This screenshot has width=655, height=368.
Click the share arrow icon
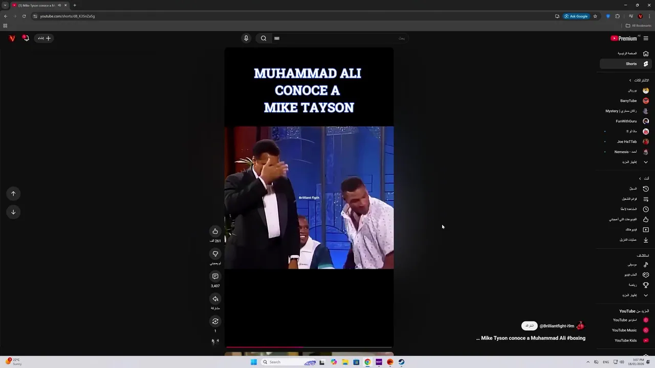pyautogui.click(x=215, y=298)
